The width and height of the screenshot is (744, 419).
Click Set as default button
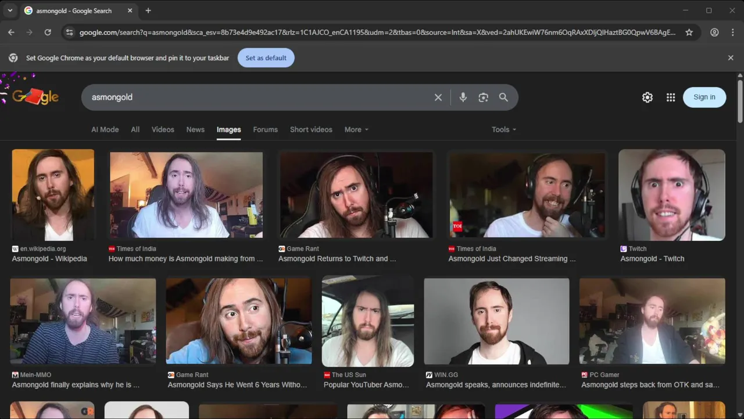pyautogui.click(x=266, y=58)
